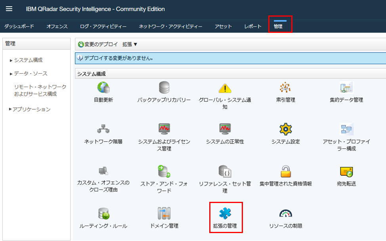Switch to ネットワーク・アクティビティー tab
This screenshot has height=241, width=386.
170,26
